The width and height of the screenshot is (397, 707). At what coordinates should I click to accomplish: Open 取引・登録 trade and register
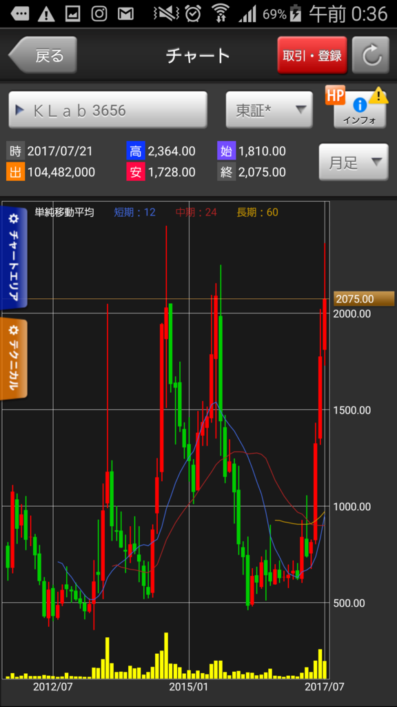tap(312, 55)
